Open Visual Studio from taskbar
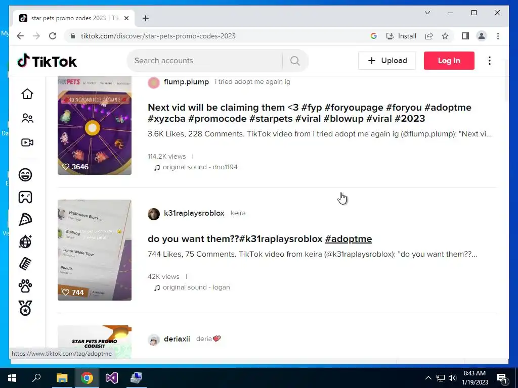This screenshot has width=518, height=388. [x=112, y=378]
